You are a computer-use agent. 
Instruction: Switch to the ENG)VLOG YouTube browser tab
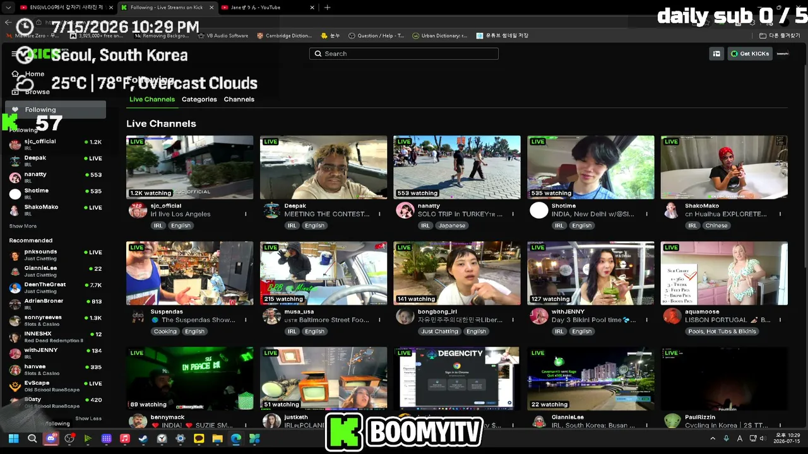66,8
